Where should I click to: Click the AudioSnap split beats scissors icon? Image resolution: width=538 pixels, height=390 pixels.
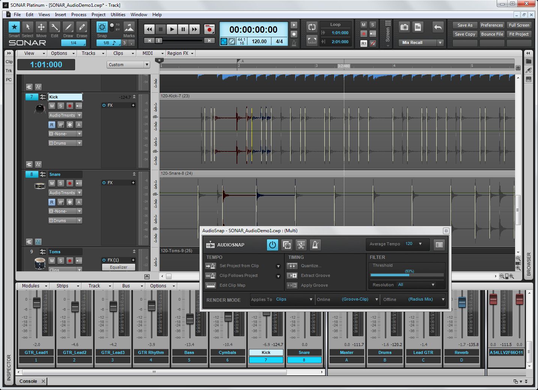point(301,245)
